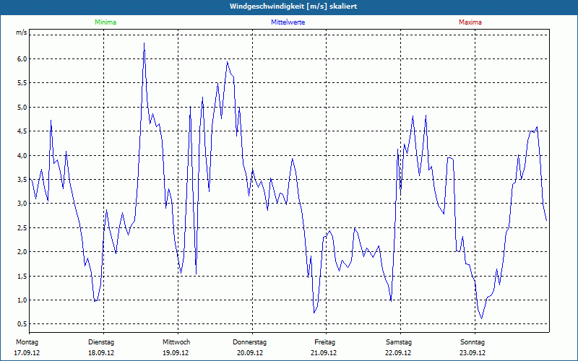
Task: Click the Sonntag day label
Action: point(473,342)
